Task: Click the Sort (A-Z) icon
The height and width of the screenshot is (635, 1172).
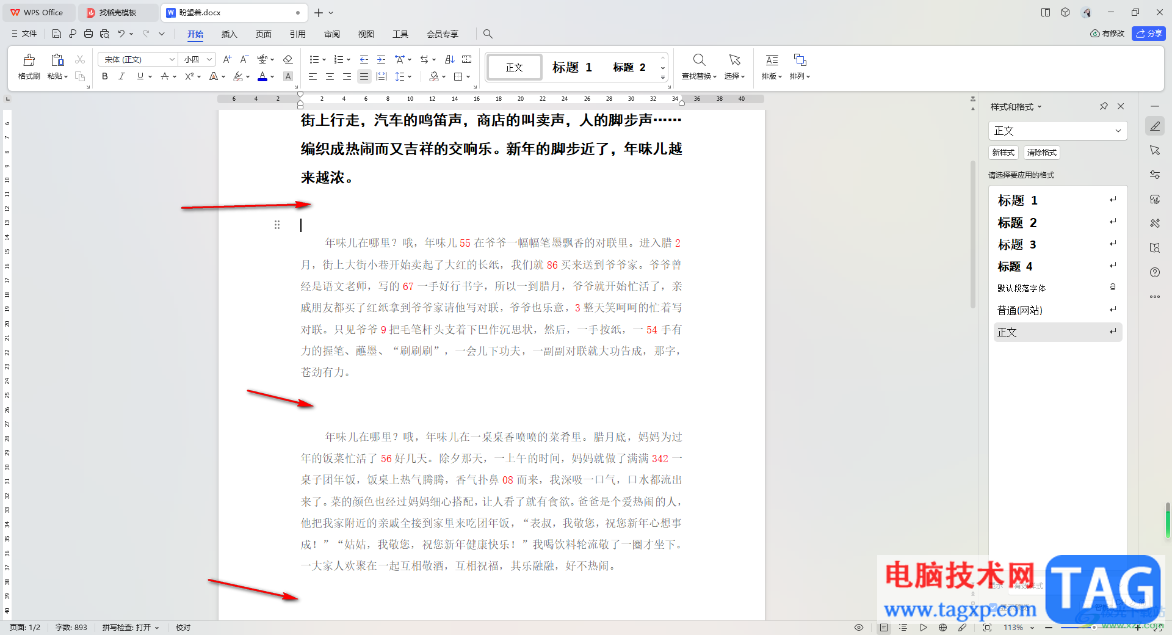Action: tap(450, 59)
